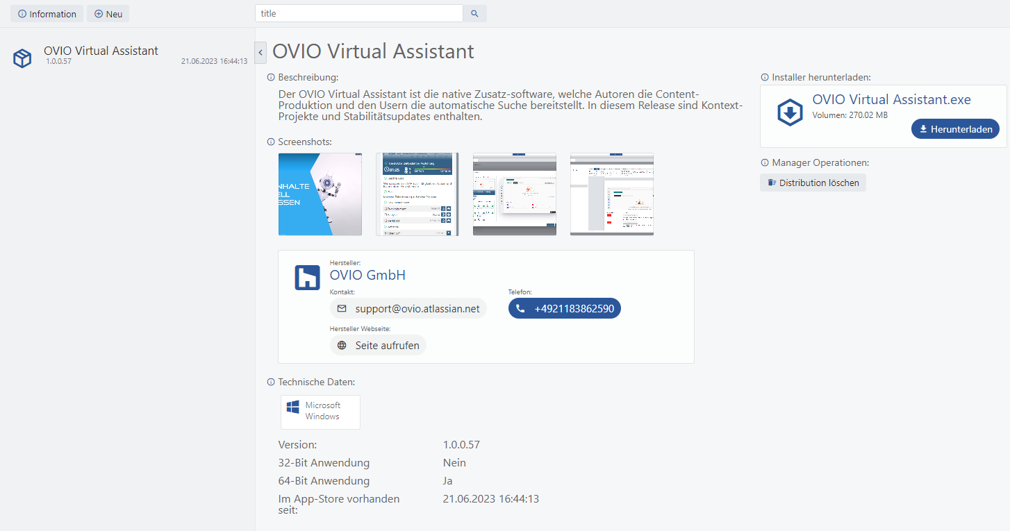Click the Volumen: 270.02 MB text

[850, 115]
